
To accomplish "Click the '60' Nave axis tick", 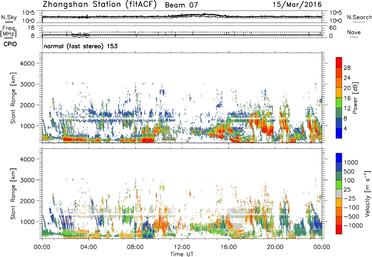I will point(333,28).
